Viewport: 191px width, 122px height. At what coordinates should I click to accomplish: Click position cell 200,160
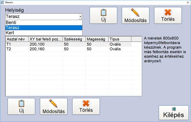(37, 49)
